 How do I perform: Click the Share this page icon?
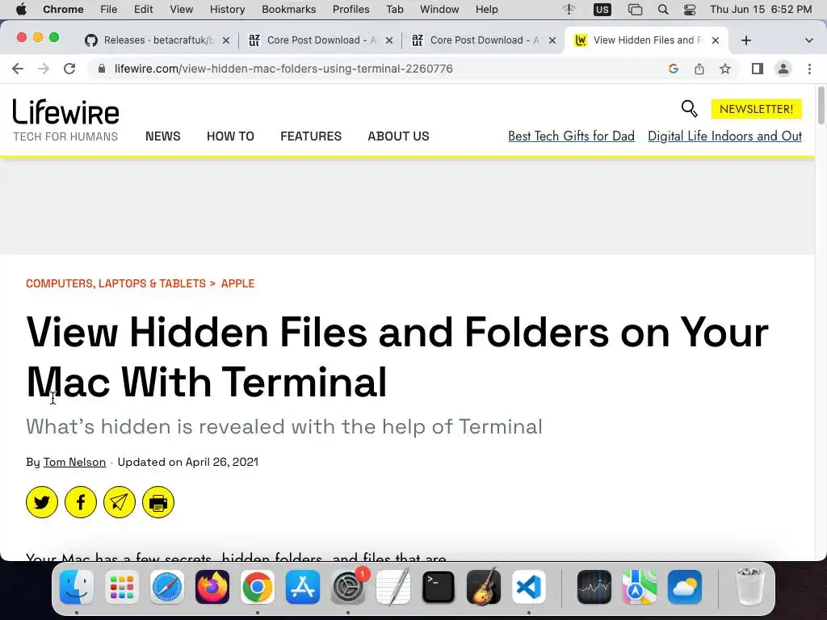tap(699, 69)
